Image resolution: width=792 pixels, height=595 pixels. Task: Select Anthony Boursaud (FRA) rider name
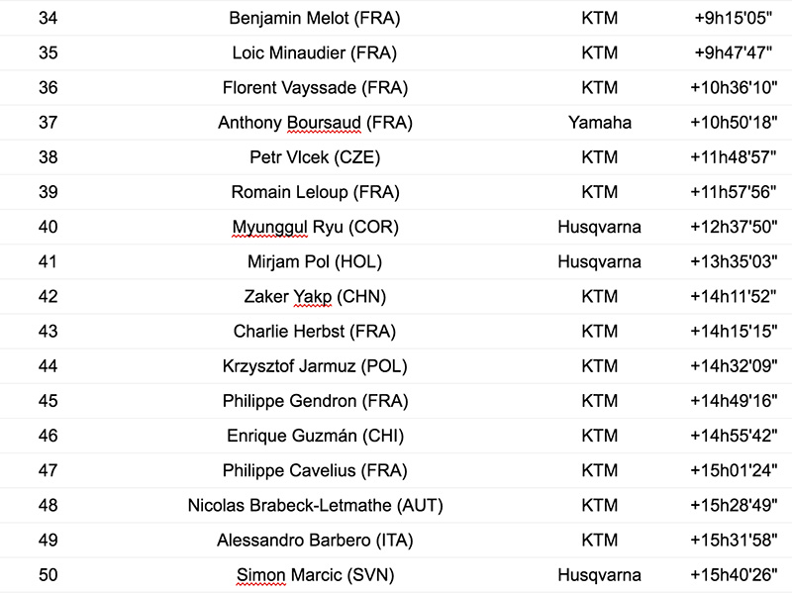(x=315, y=123)
